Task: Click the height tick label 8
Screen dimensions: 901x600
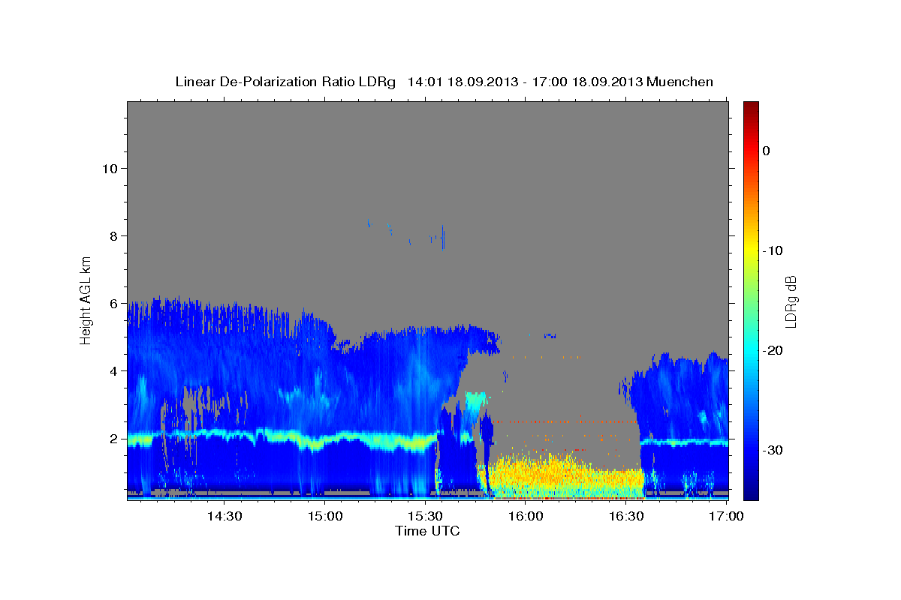Action: 113,235
